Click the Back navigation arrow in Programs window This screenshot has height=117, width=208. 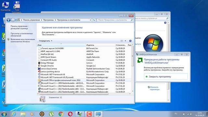click(9, 20)
